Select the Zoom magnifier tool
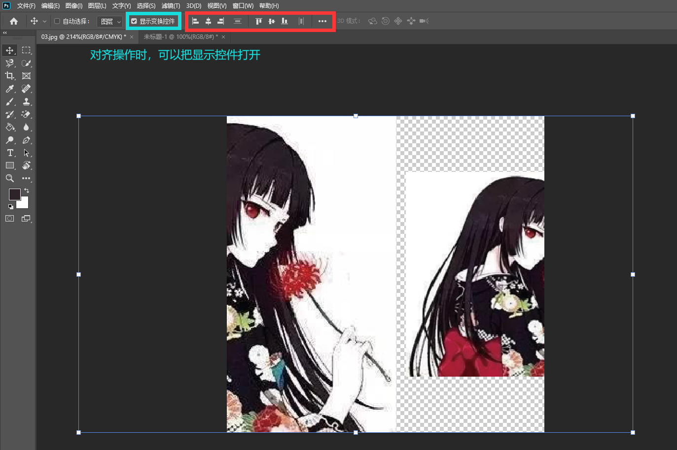 10,178
